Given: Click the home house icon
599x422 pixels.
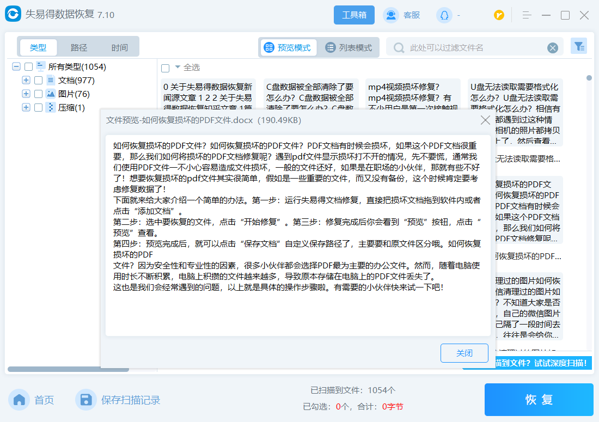Looking at the screenshot, I should click(x=19, y=400).
